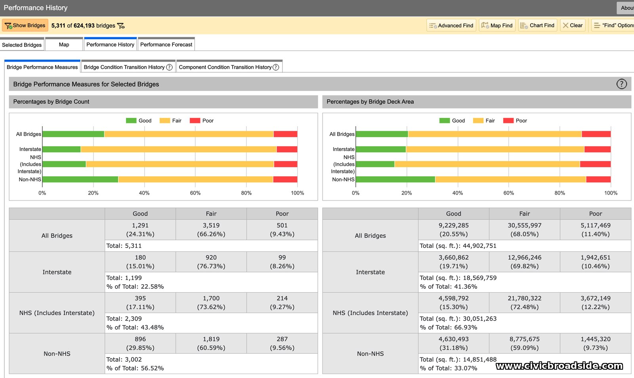Click the All Bridges Good count 1,291
634x378 pixels.
(140, 225)
